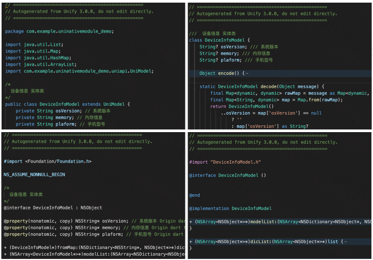The width and height of the screenshot is (373, 260).
Task: Place cursor on the uniapi.UniModel import line
Action: (79, 71)
